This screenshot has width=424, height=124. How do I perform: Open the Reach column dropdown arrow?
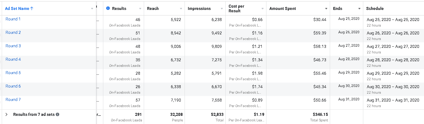tap(181, 9)
